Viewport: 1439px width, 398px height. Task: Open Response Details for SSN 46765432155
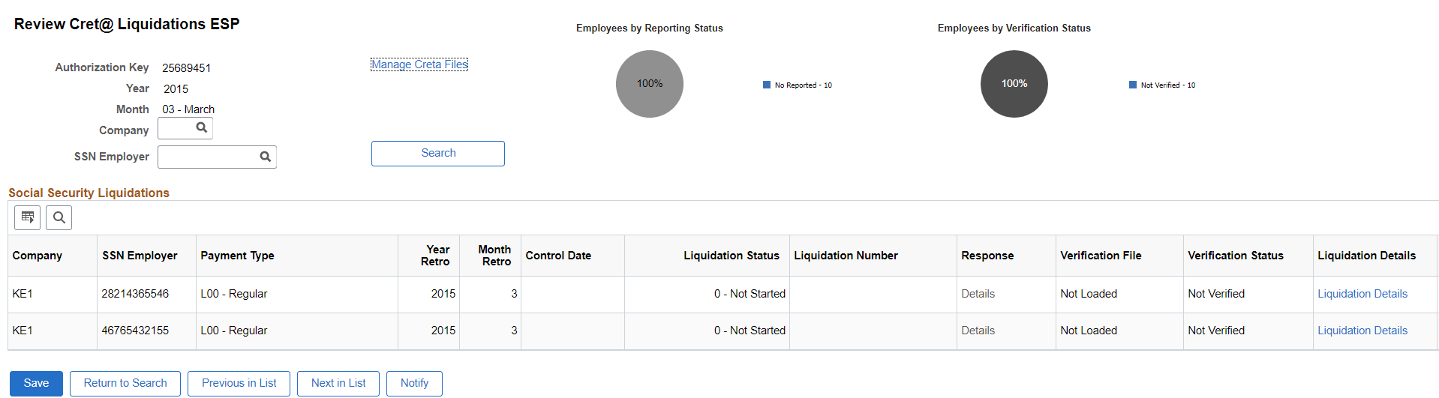click(978, 331)
